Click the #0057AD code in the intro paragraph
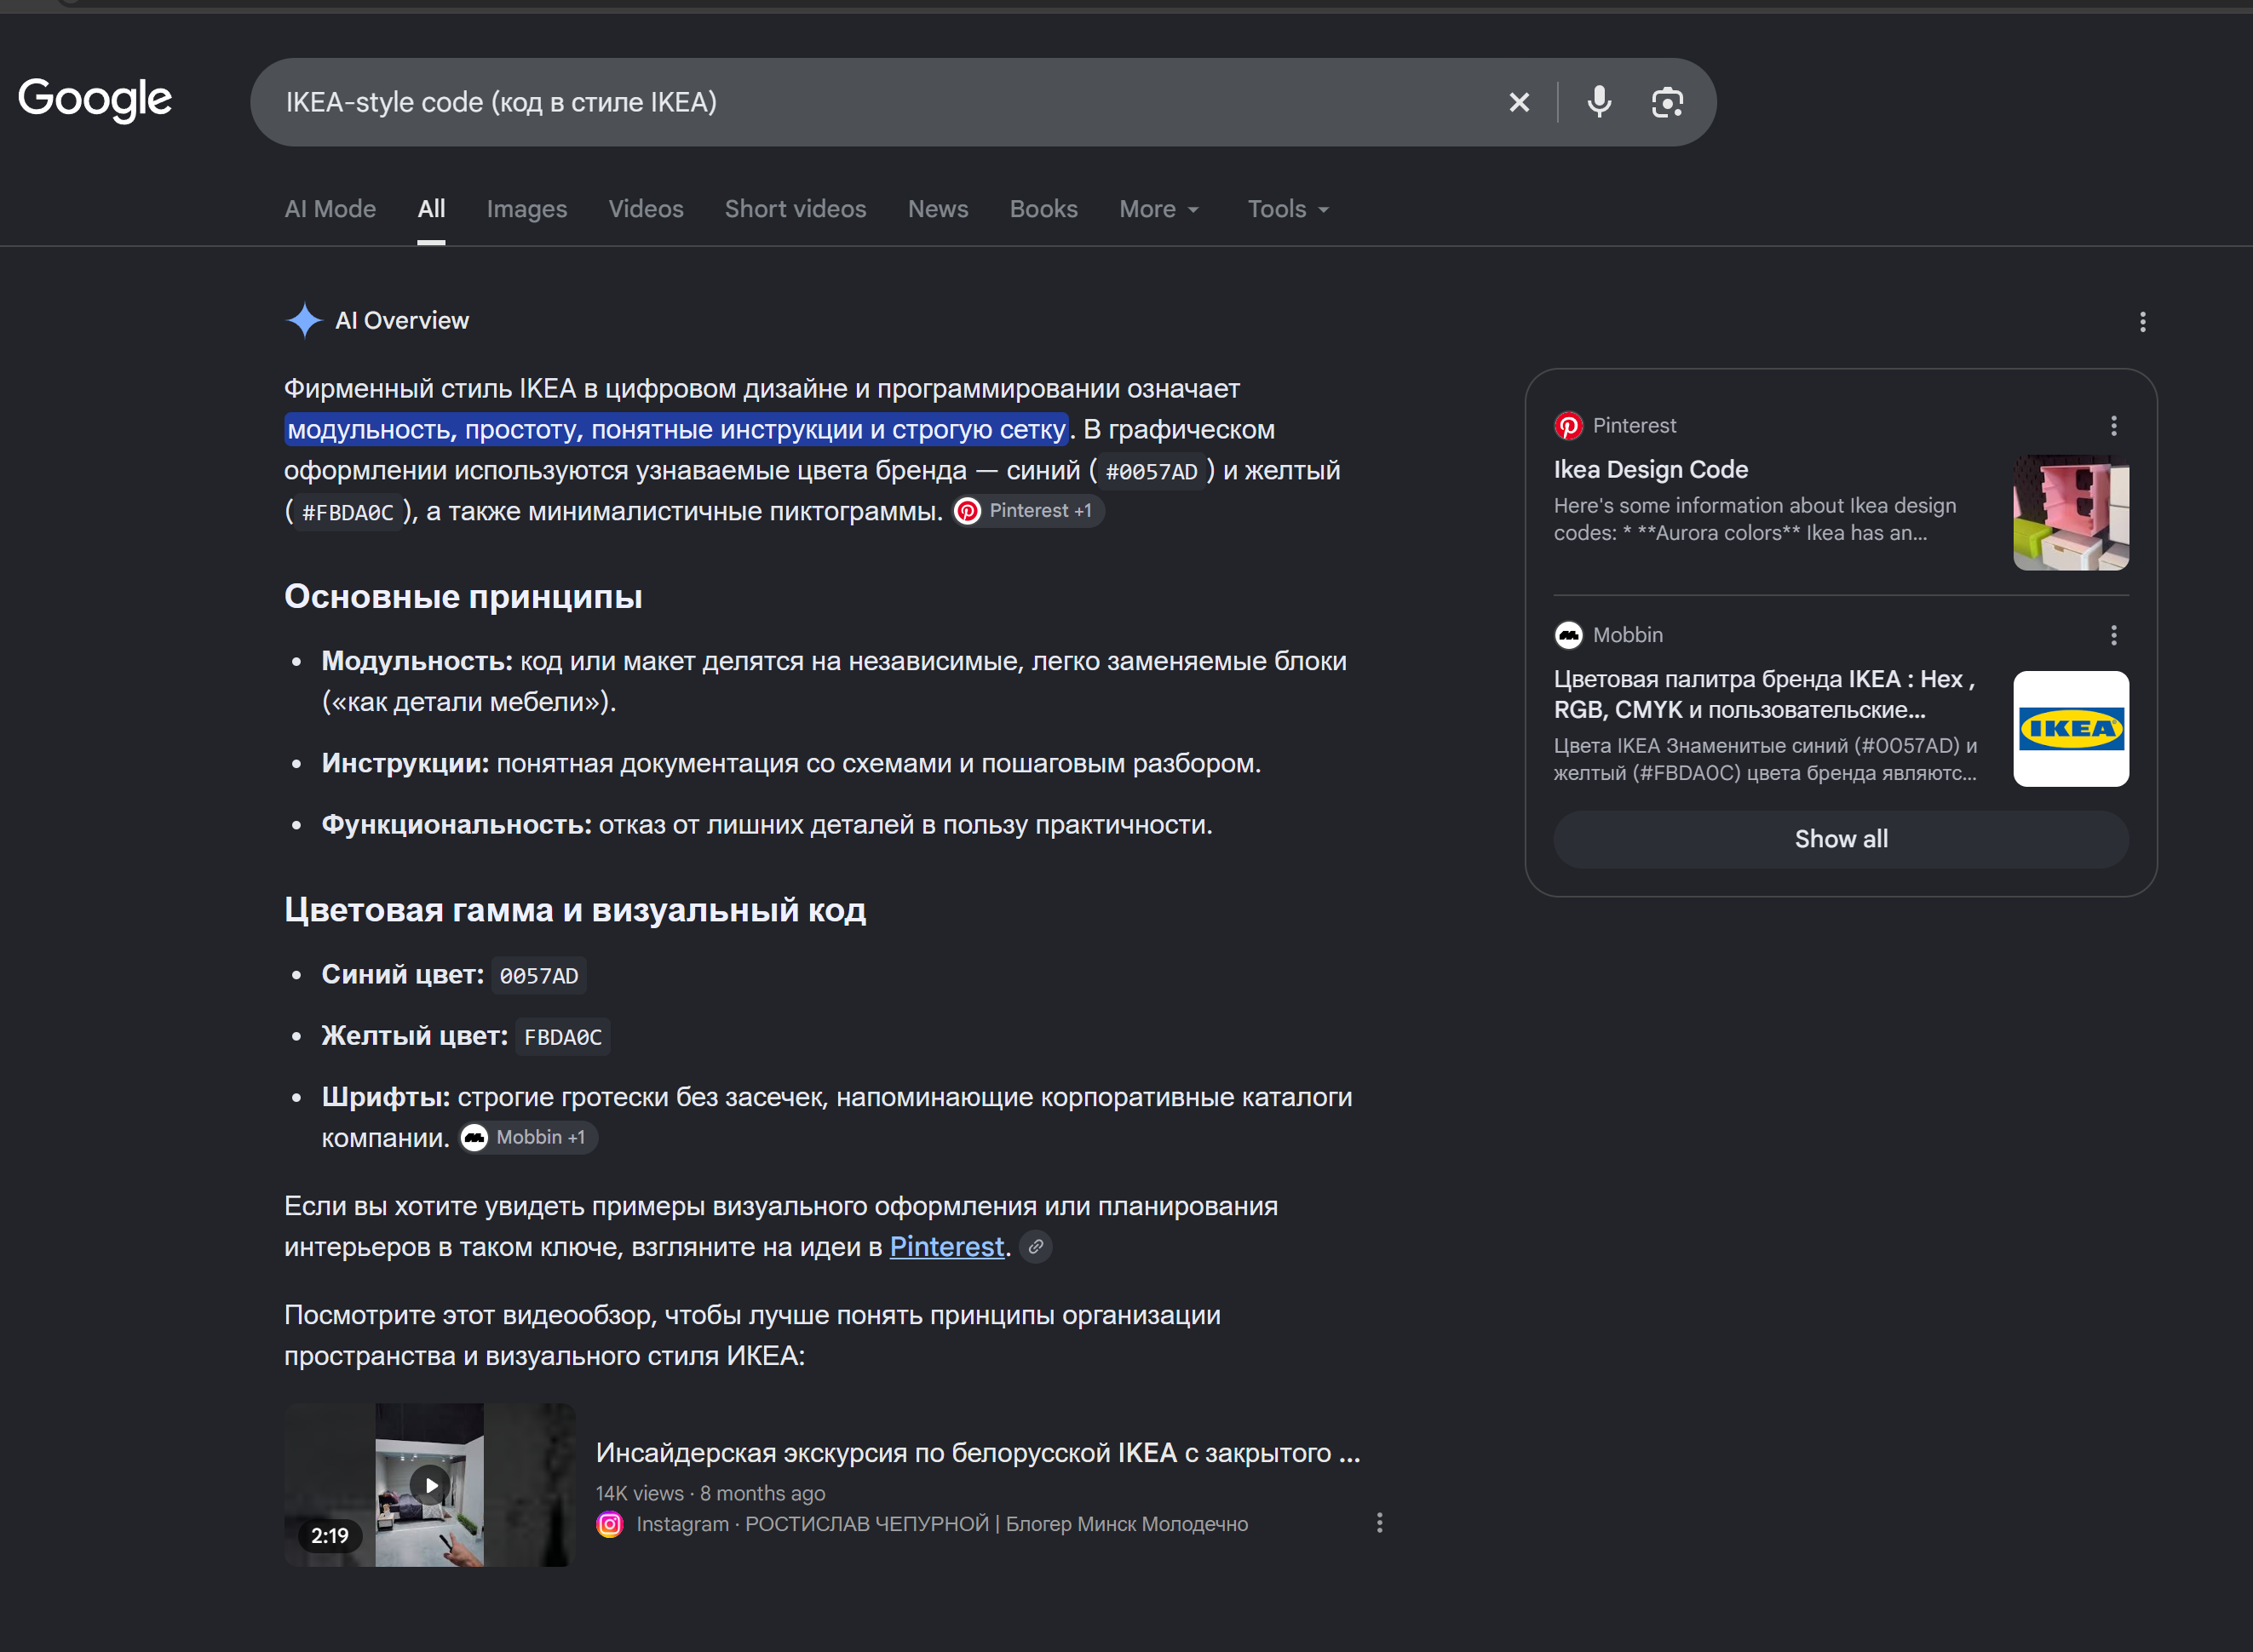Image resolution: width=2253 pixels, height=1652 pixels. click(x=1151, y=472)
